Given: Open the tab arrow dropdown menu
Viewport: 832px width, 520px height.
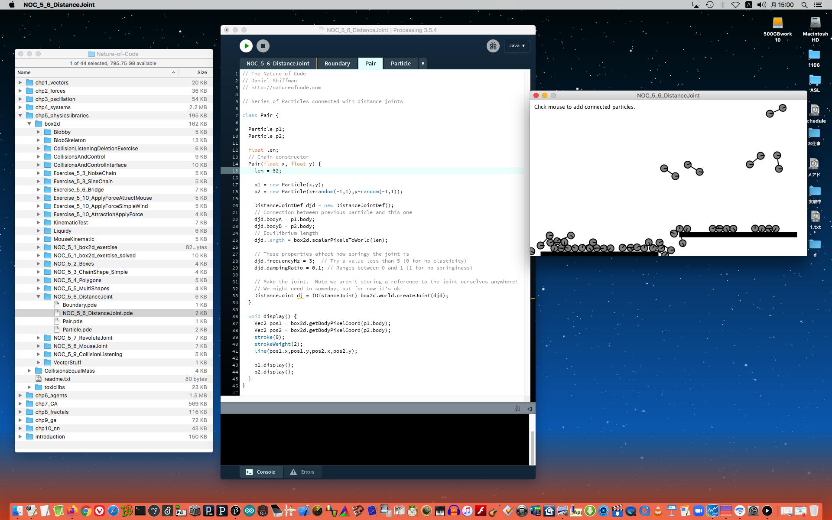Looking at the screenshot, I should pos(422,64).
